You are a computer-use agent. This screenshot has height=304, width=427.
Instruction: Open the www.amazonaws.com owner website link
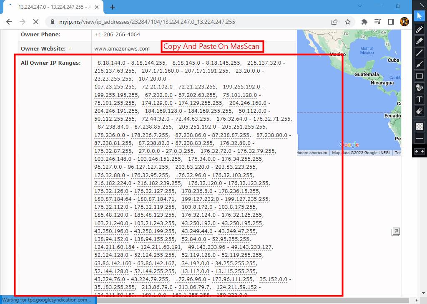click(122, 49)
